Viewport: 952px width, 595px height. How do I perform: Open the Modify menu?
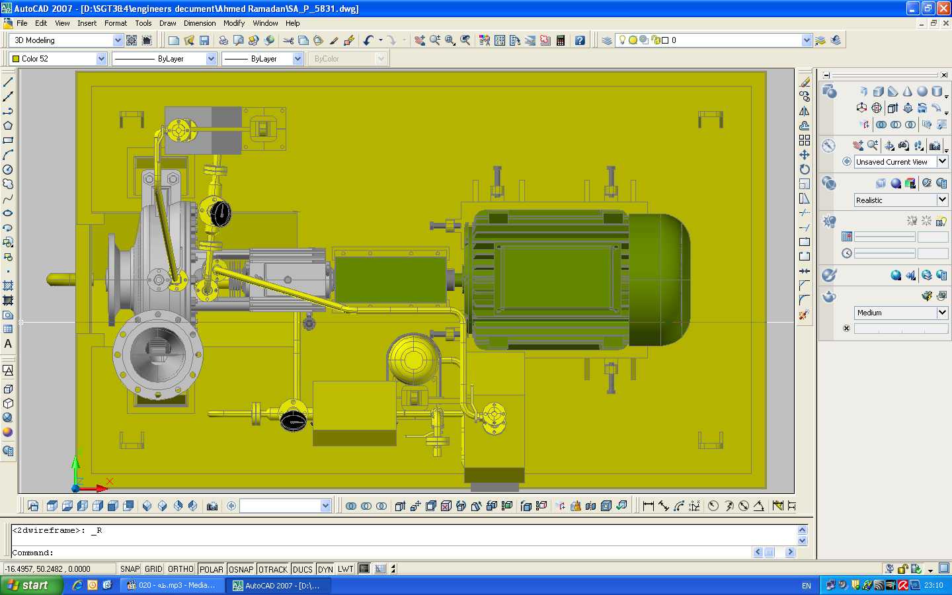pyautogui.click(x=234, y=23)
